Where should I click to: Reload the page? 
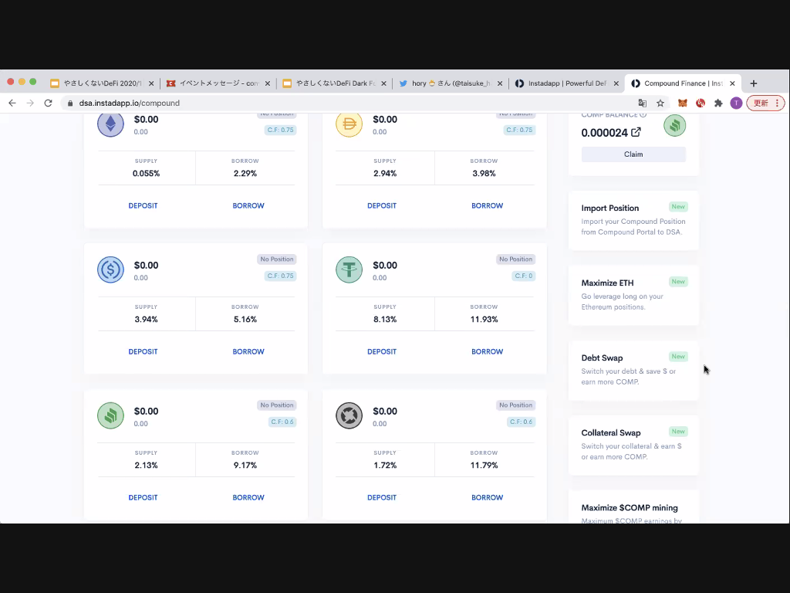pyautogui.click(x=49, y=103)
